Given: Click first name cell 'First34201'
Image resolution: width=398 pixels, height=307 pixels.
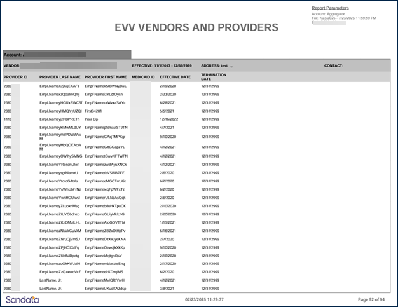Looking at the screenshot, I should (94, 110).
